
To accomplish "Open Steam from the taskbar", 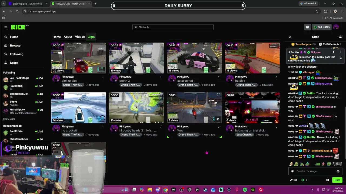I will [x=205, y=190].
